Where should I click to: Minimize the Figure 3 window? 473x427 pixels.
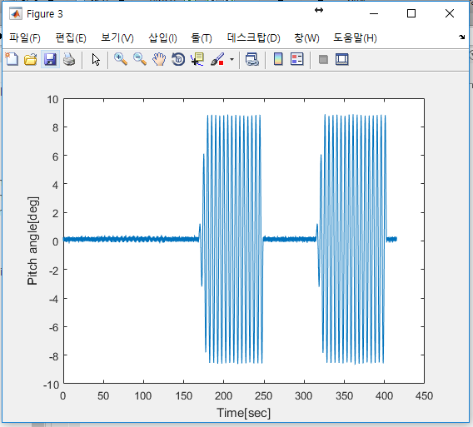point(374,13)
